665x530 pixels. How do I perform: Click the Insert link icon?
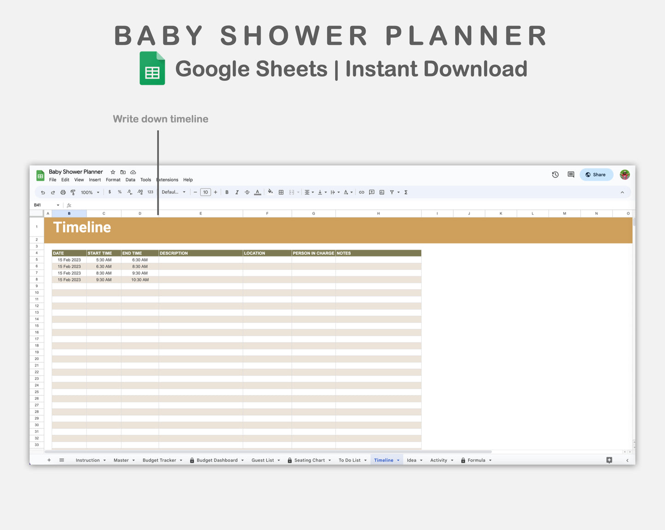(x=362, y=192)
